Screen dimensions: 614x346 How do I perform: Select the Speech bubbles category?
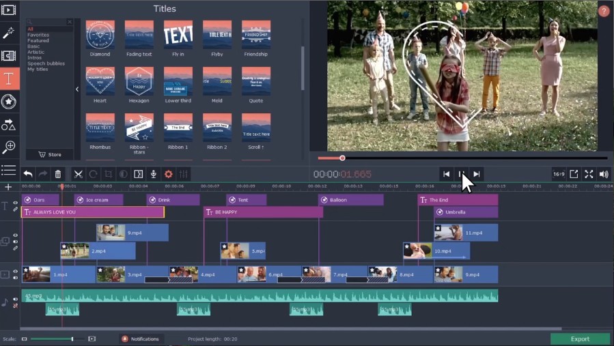coord(46,63)
